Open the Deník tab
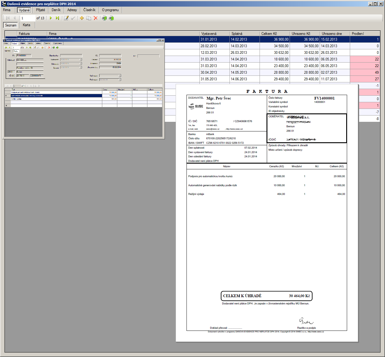 56,10
